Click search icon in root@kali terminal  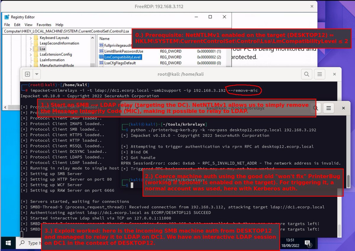(306, 74)
